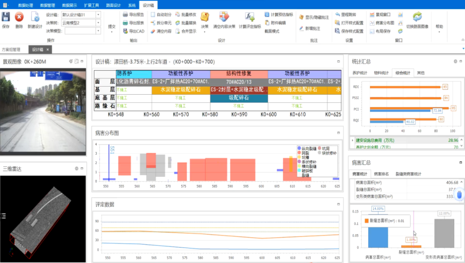Open settings gear in 统计汇总 panel
Viewport: 465px width, 263px height.
456,61
